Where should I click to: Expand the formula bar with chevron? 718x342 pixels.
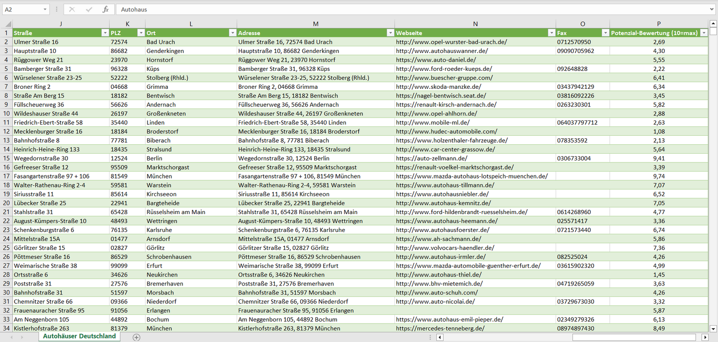[712, 9]
